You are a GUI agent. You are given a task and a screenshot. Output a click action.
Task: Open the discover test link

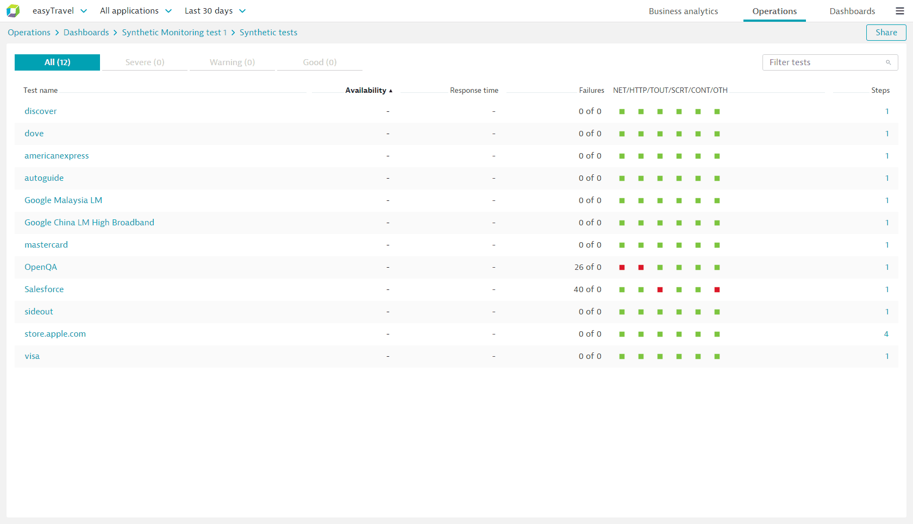40,111
